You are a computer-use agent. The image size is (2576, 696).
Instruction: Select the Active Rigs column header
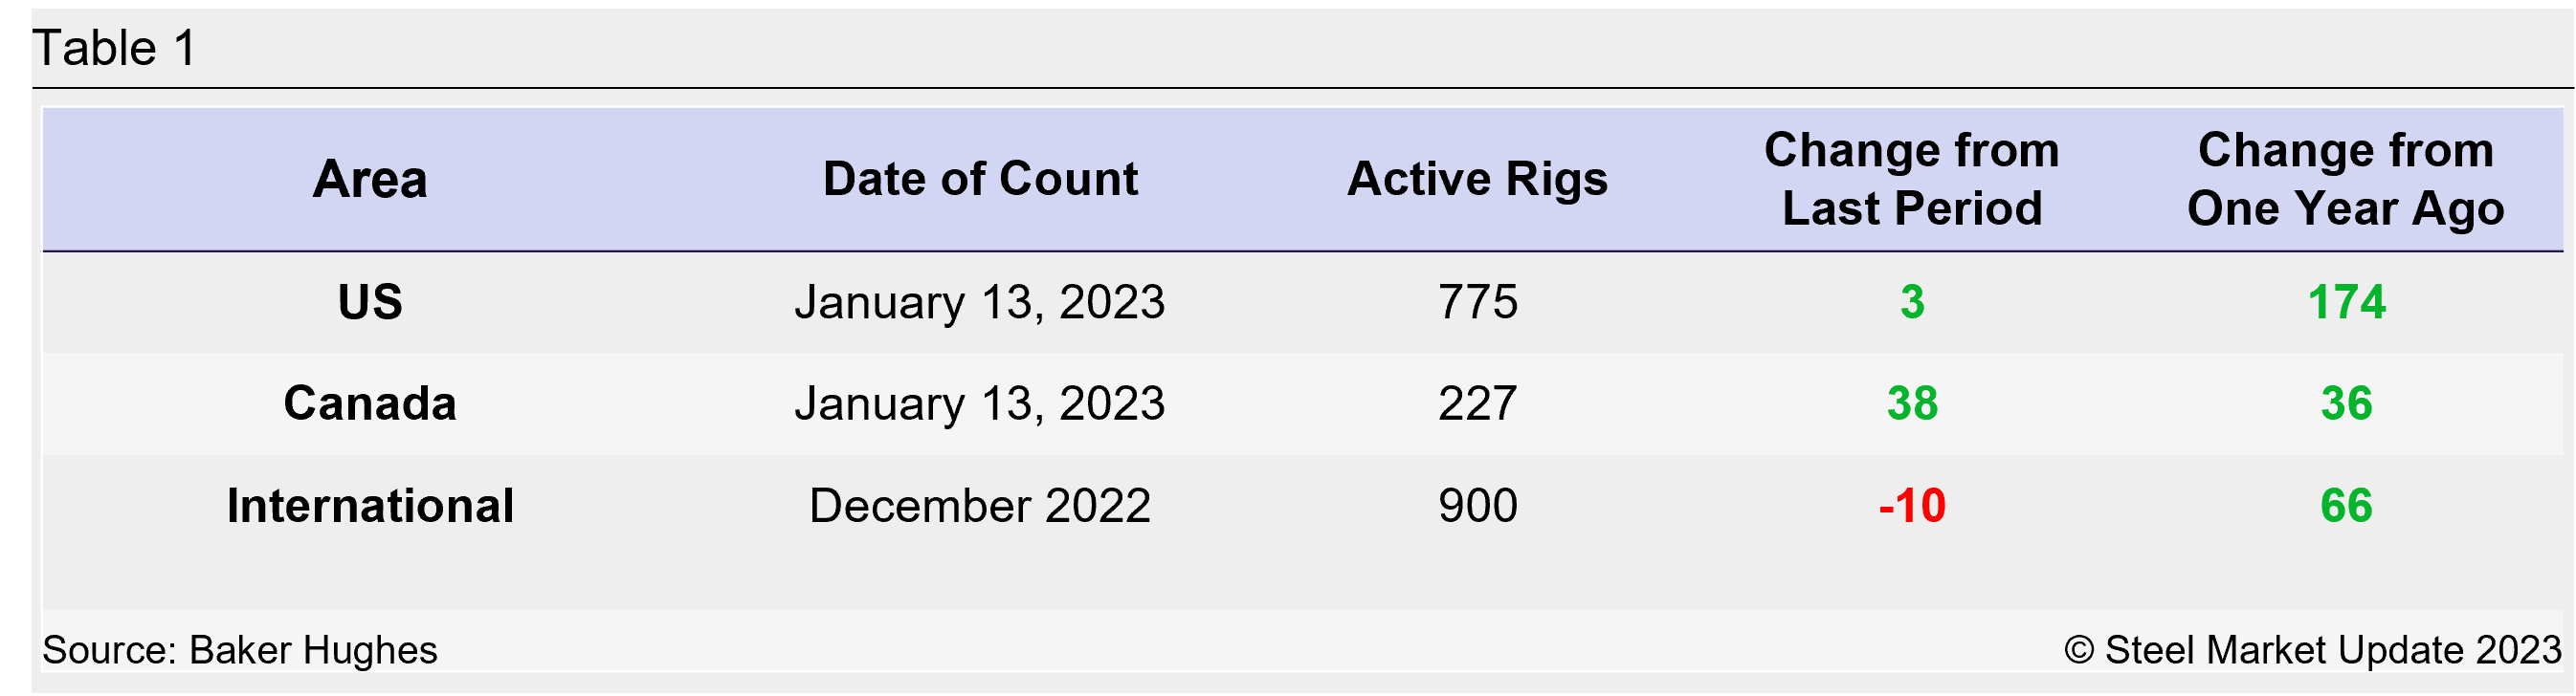(1477, 180)
